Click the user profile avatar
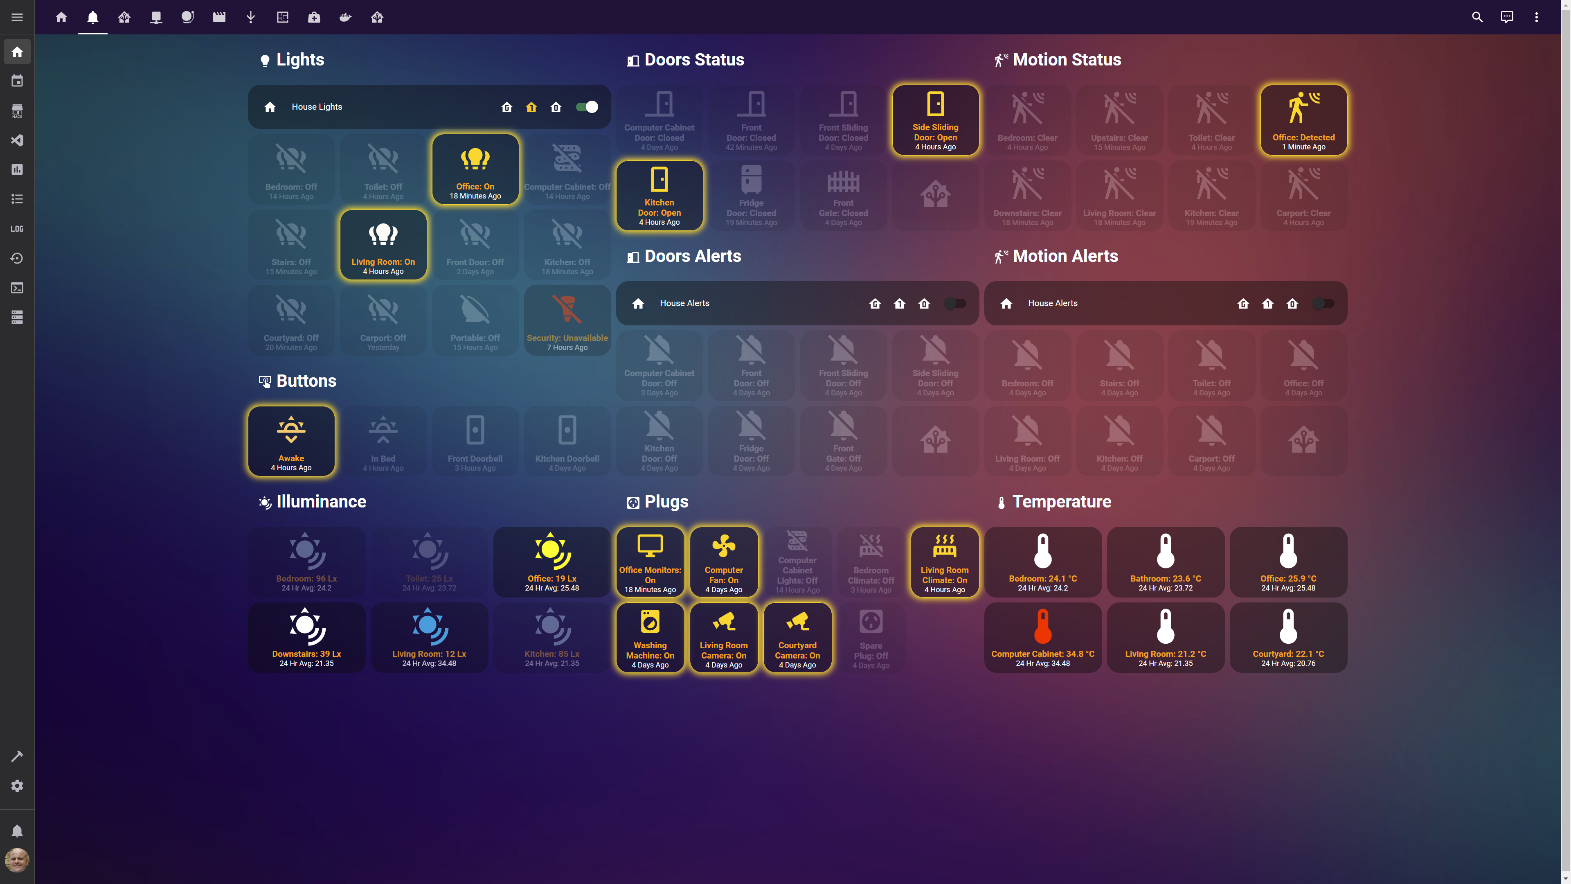The width and height of the screenshot is (1571, 884). pyautogui.click(x=17, y=860)
